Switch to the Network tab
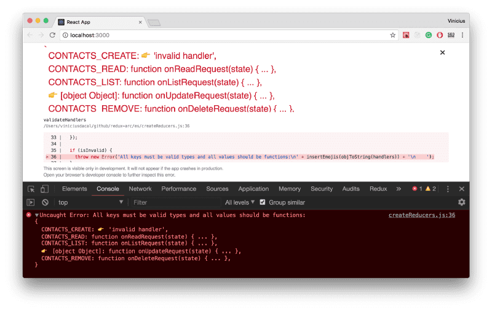The height and width of the screenshot is (310, 492). (x=140, y=189)
